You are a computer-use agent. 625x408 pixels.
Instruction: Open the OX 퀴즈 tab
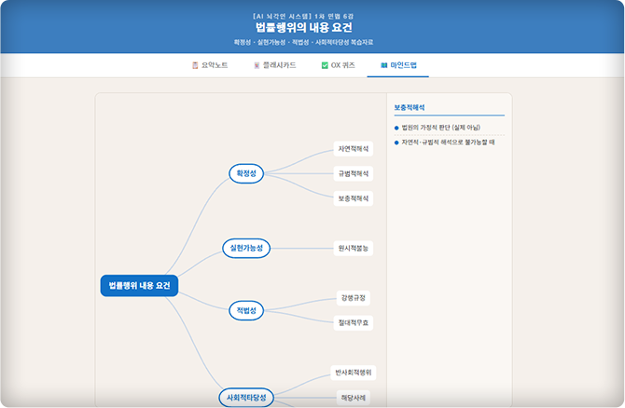[338, 65]
